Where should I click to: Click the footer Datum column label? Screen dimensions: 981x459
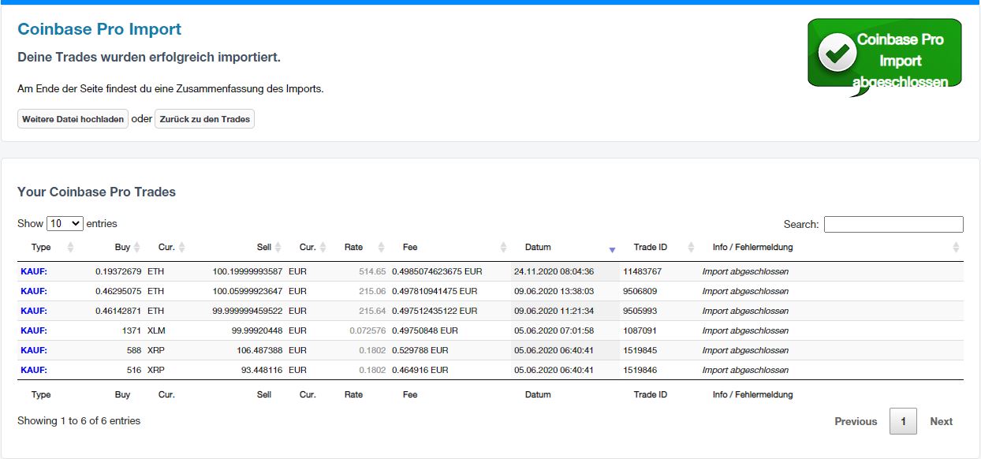[x=538, y=394]
